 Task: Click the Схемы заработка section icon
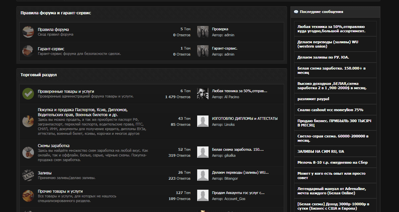click(28, 152)
